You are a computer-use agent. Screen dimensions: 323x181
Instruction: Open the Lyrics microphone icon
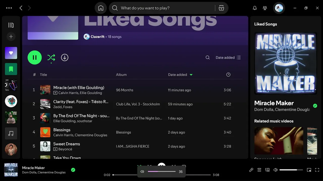251,170
